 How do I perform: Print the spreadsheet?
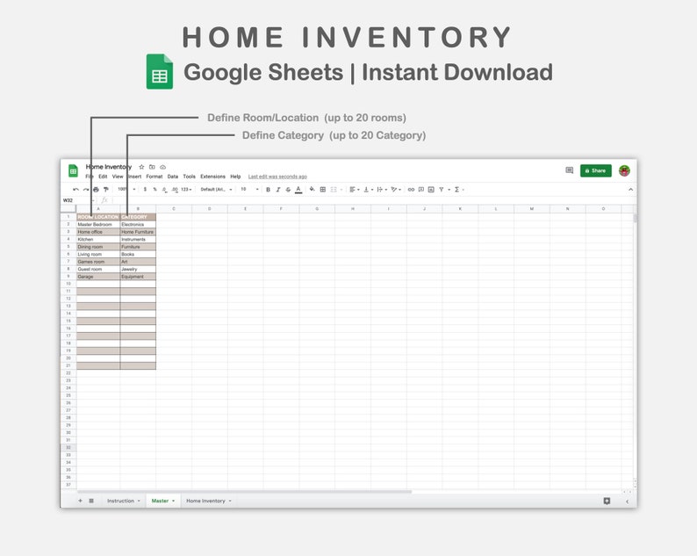96,190
